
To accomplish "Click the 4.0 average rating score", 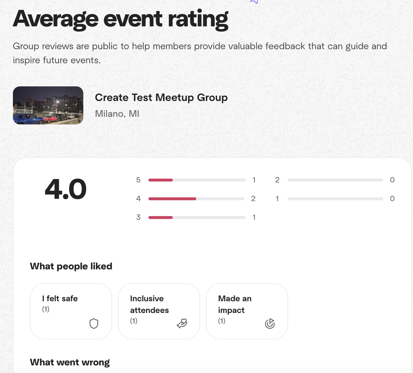I will 66,189.
